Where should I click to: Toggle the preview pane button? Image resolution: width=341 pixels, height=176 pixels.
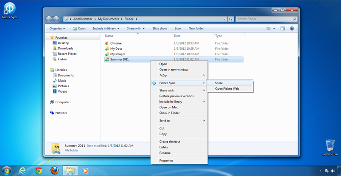283,28
